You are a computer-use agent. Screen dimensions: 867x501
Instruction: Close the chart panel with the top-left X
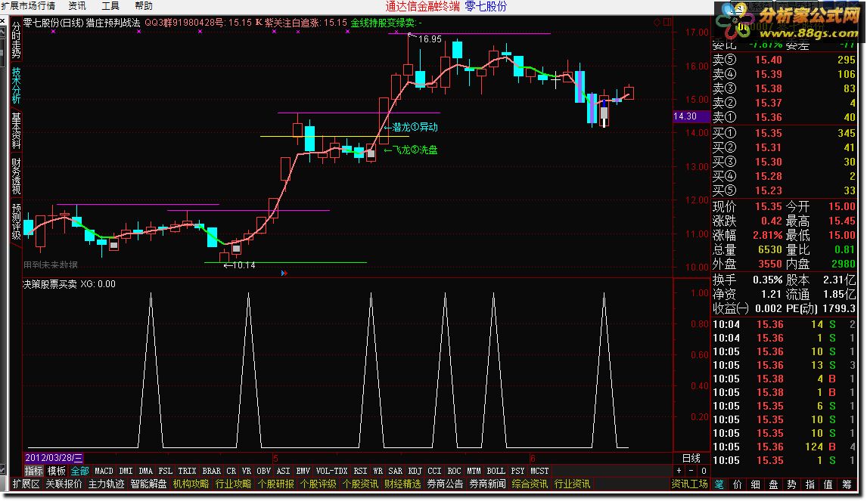pos(3,21)
